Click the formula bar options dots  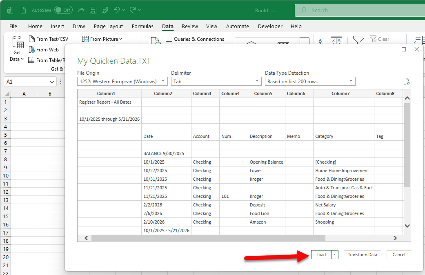point(61,82)
